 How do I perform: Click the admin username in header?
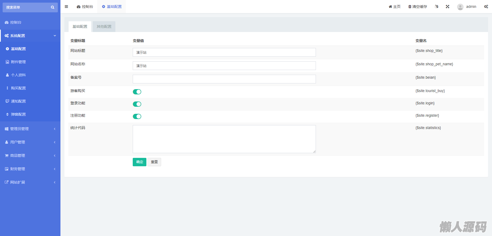point(471,7)
